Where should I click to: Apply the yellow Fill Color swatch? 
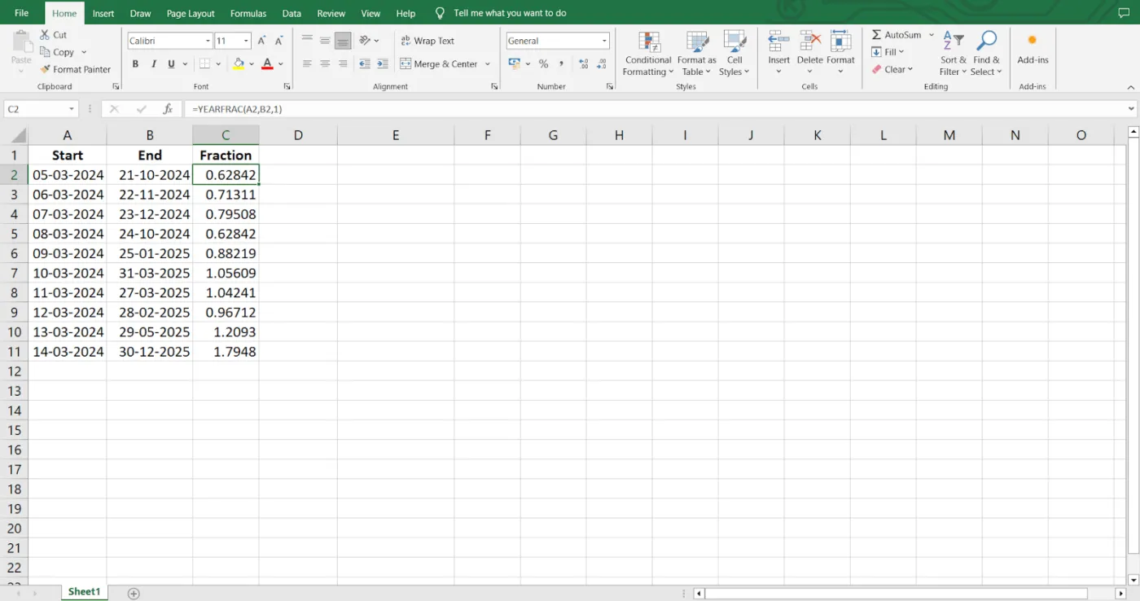pyautogui.click(x=239, y=64)
